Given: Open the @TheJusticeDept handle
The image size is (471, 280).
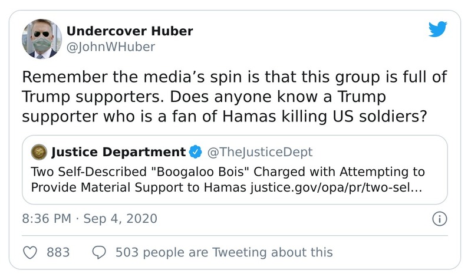Looking at the screenshot, I should pos(258,152).
